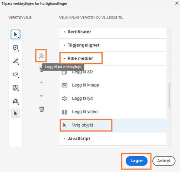The width and height of the screenshot is (180, 172).
Task: Select the highlighter pen tool
Action: (x=15, y=61)
